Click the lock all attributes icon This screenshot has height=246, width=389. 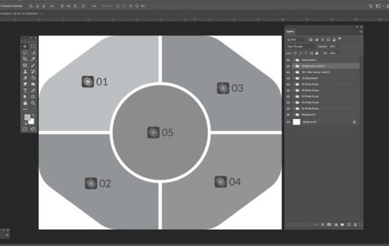[317, 53]
